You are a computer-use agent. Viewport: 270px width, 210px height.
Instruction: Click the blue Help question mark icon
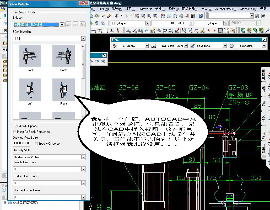tap(201, 16)
